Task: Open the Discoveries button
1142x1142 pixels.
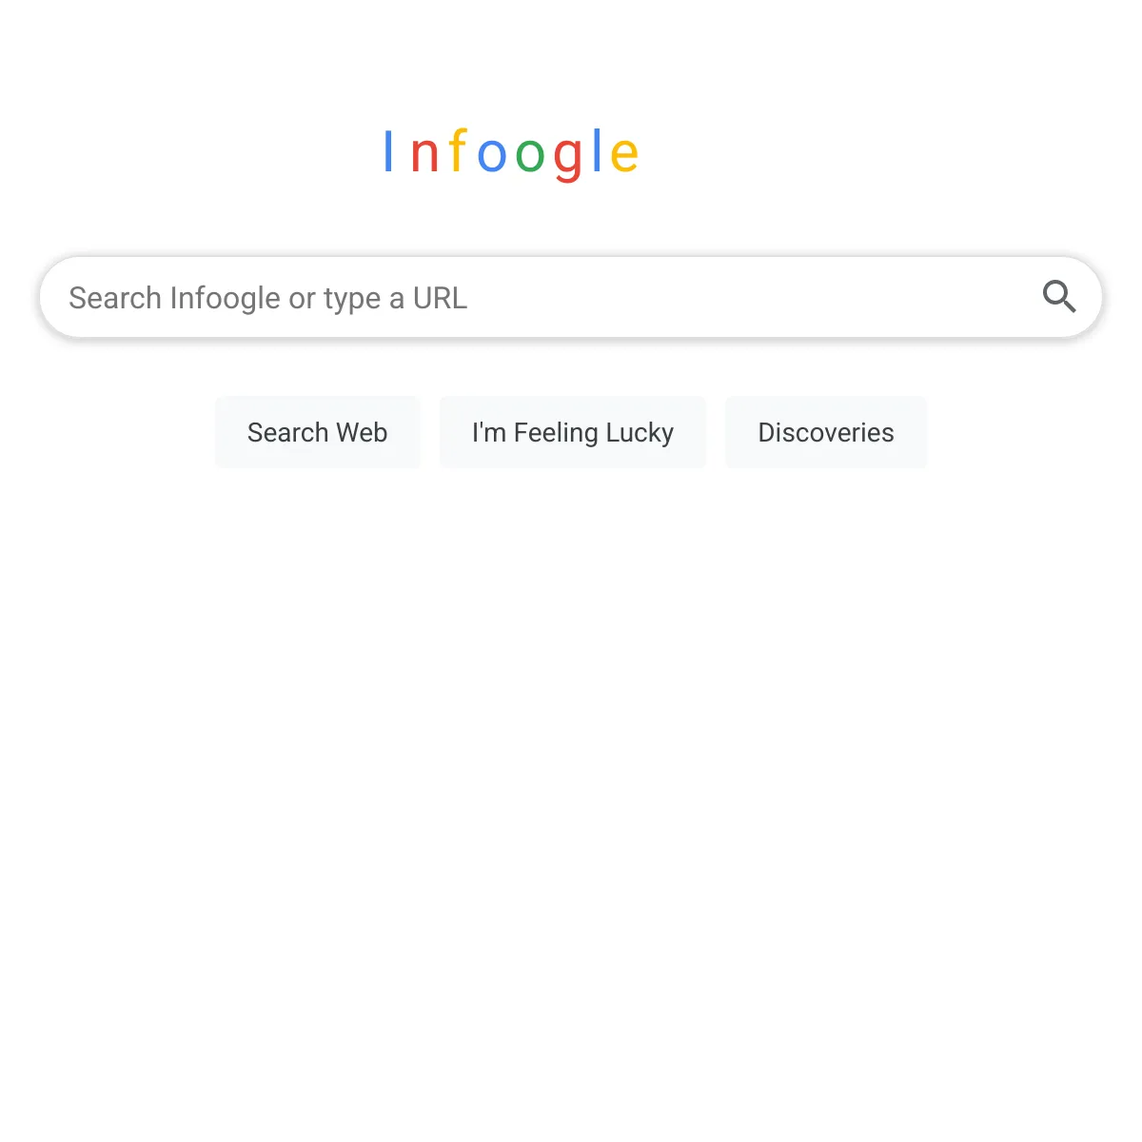Action: (x=825, y=433)
